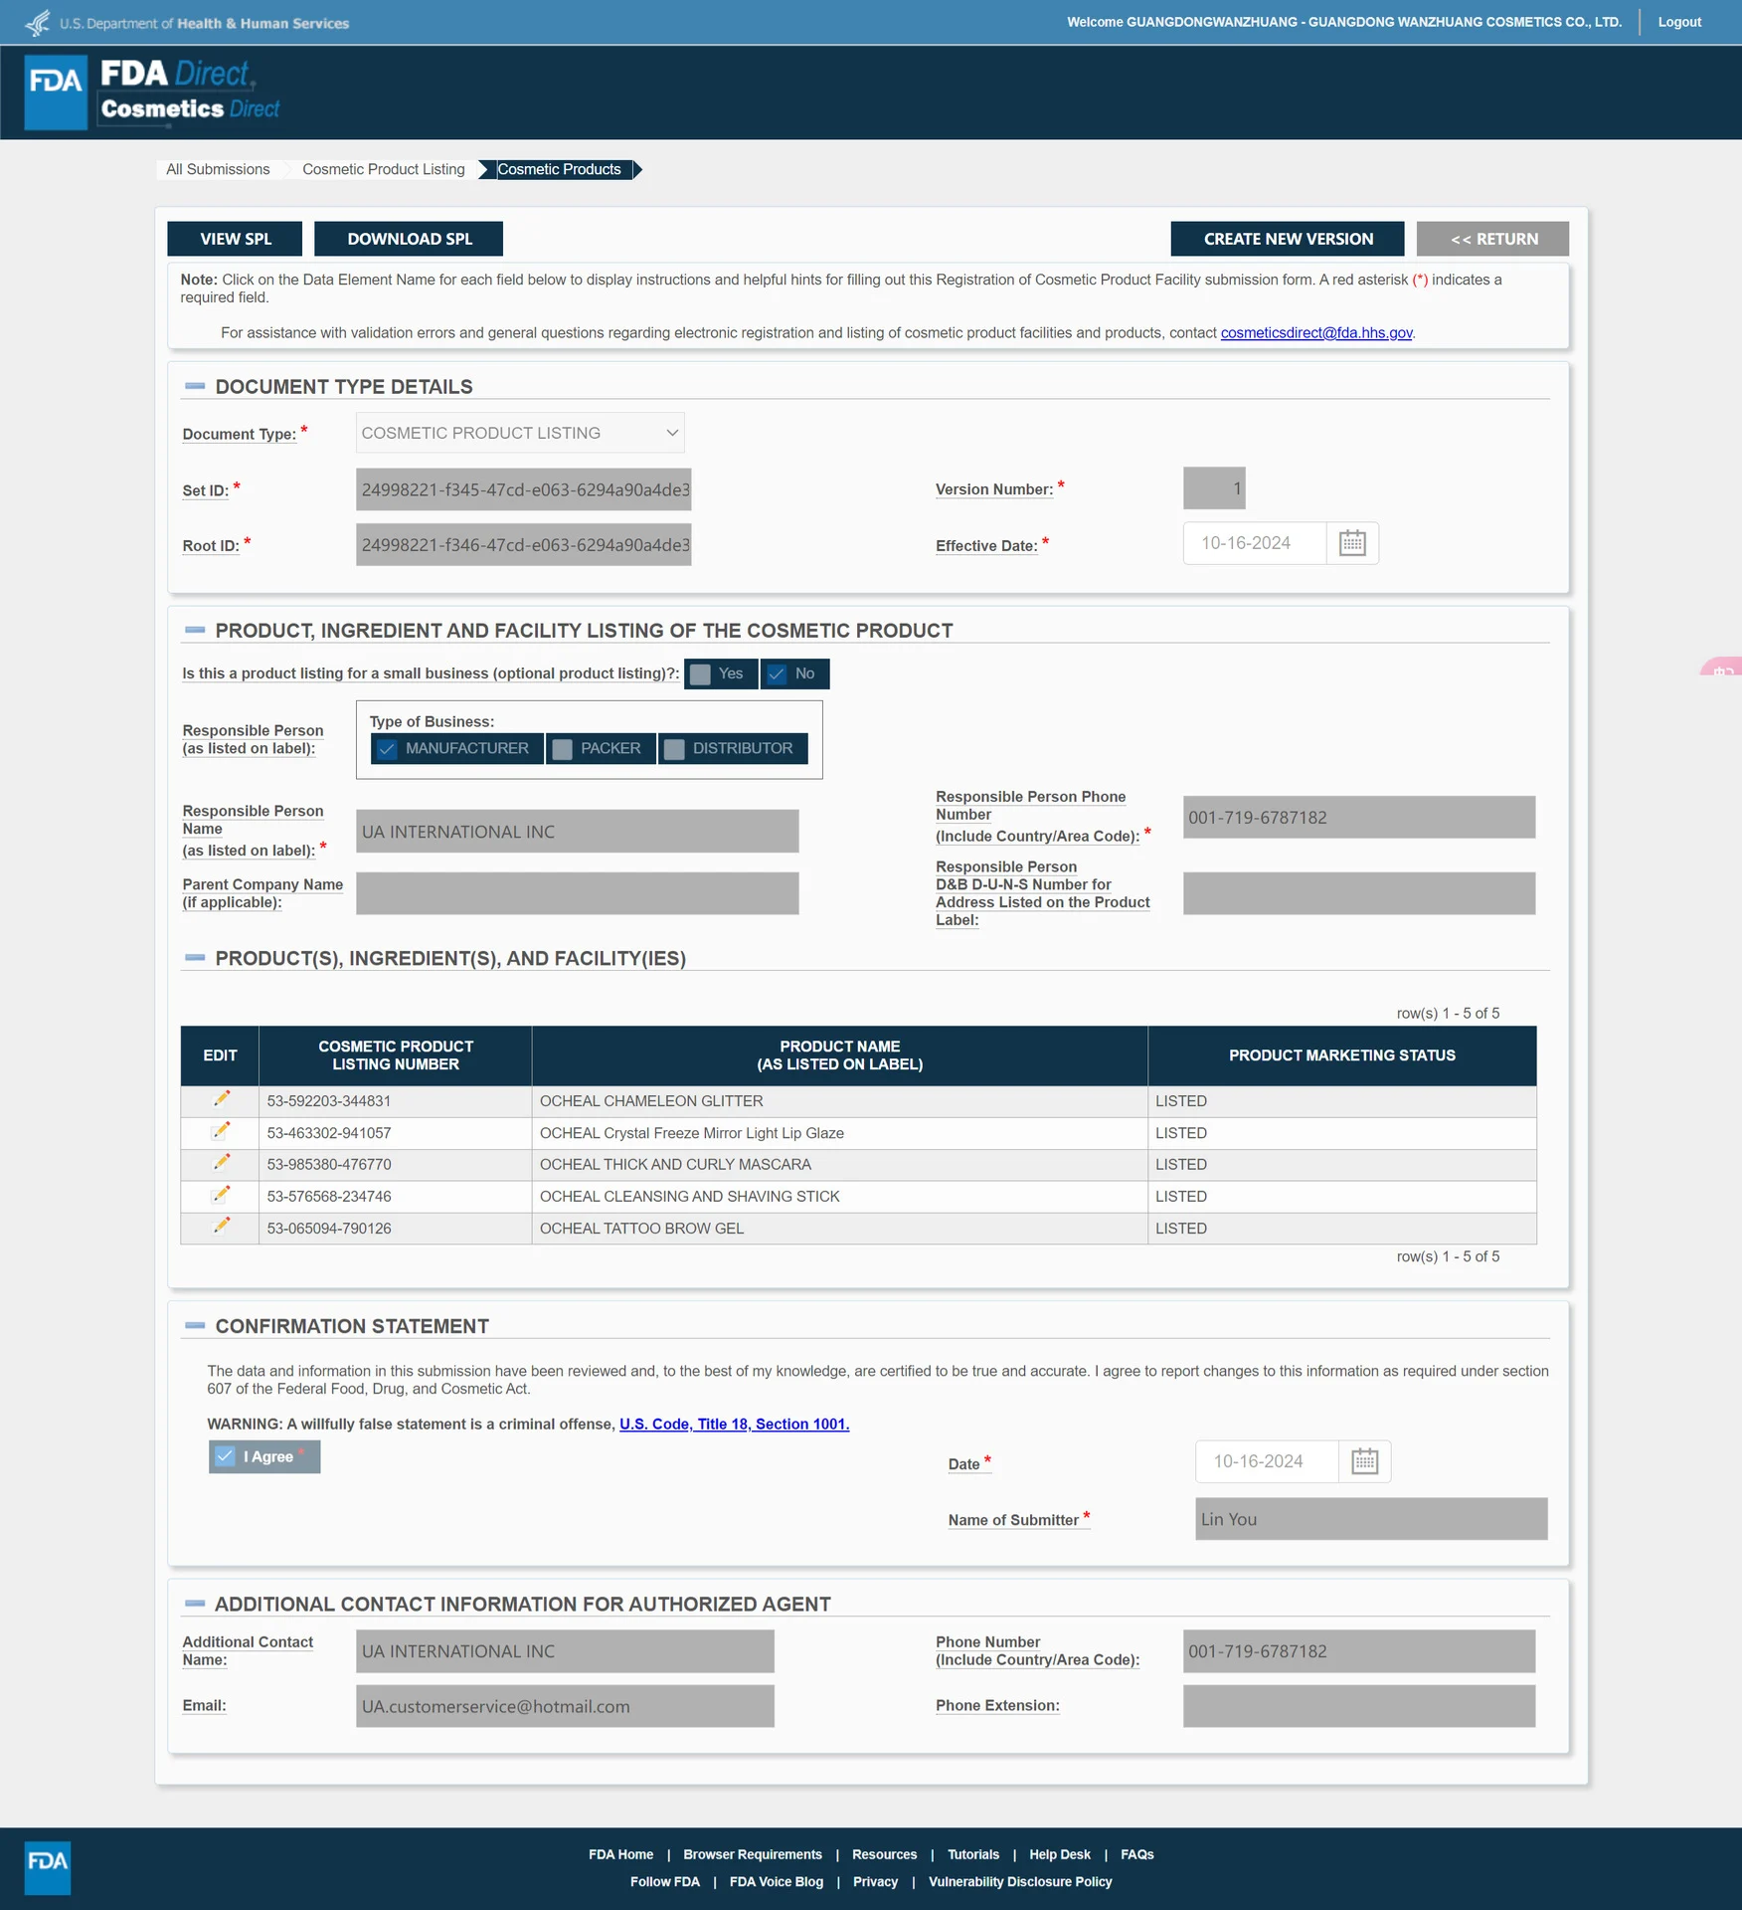The width and height of the screenshot is (1742, 1910).
Task: Open the FDA Home footer link
Action: pos(621,1854)
